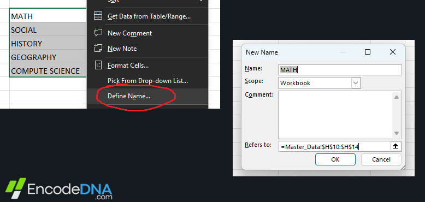The width and height of the screenshot is (425, 202).
Task: Click Comment box scroll down arrow
Action: pyautogui.click(x=397, y=133)
